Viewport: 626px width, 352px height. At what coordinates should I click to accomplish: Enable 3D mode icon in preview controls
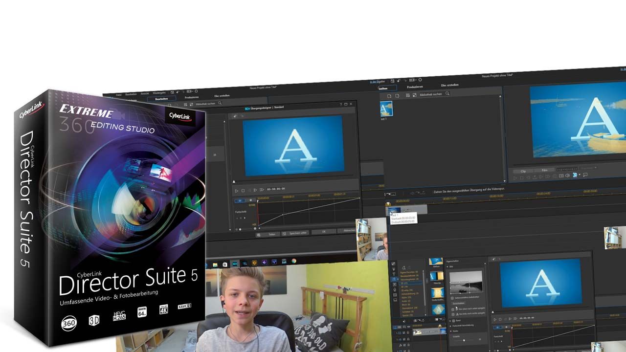575,175
